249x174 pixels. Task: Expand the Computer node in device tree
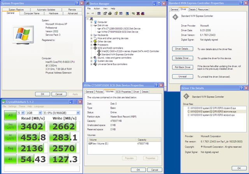pos(91,22)
